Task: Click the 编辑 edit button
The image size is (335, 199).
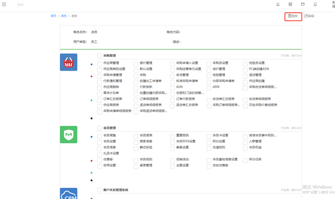Action: (309, 16)
